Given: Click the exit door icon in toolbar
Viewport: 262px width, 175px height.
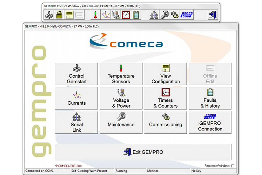Looking at the screenshot, I should tap(213, 15).
